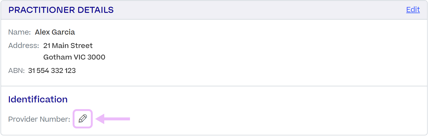Click the pink arrow pointing at pencil
The height and width of the screenshot is (137, 429).
113,119
